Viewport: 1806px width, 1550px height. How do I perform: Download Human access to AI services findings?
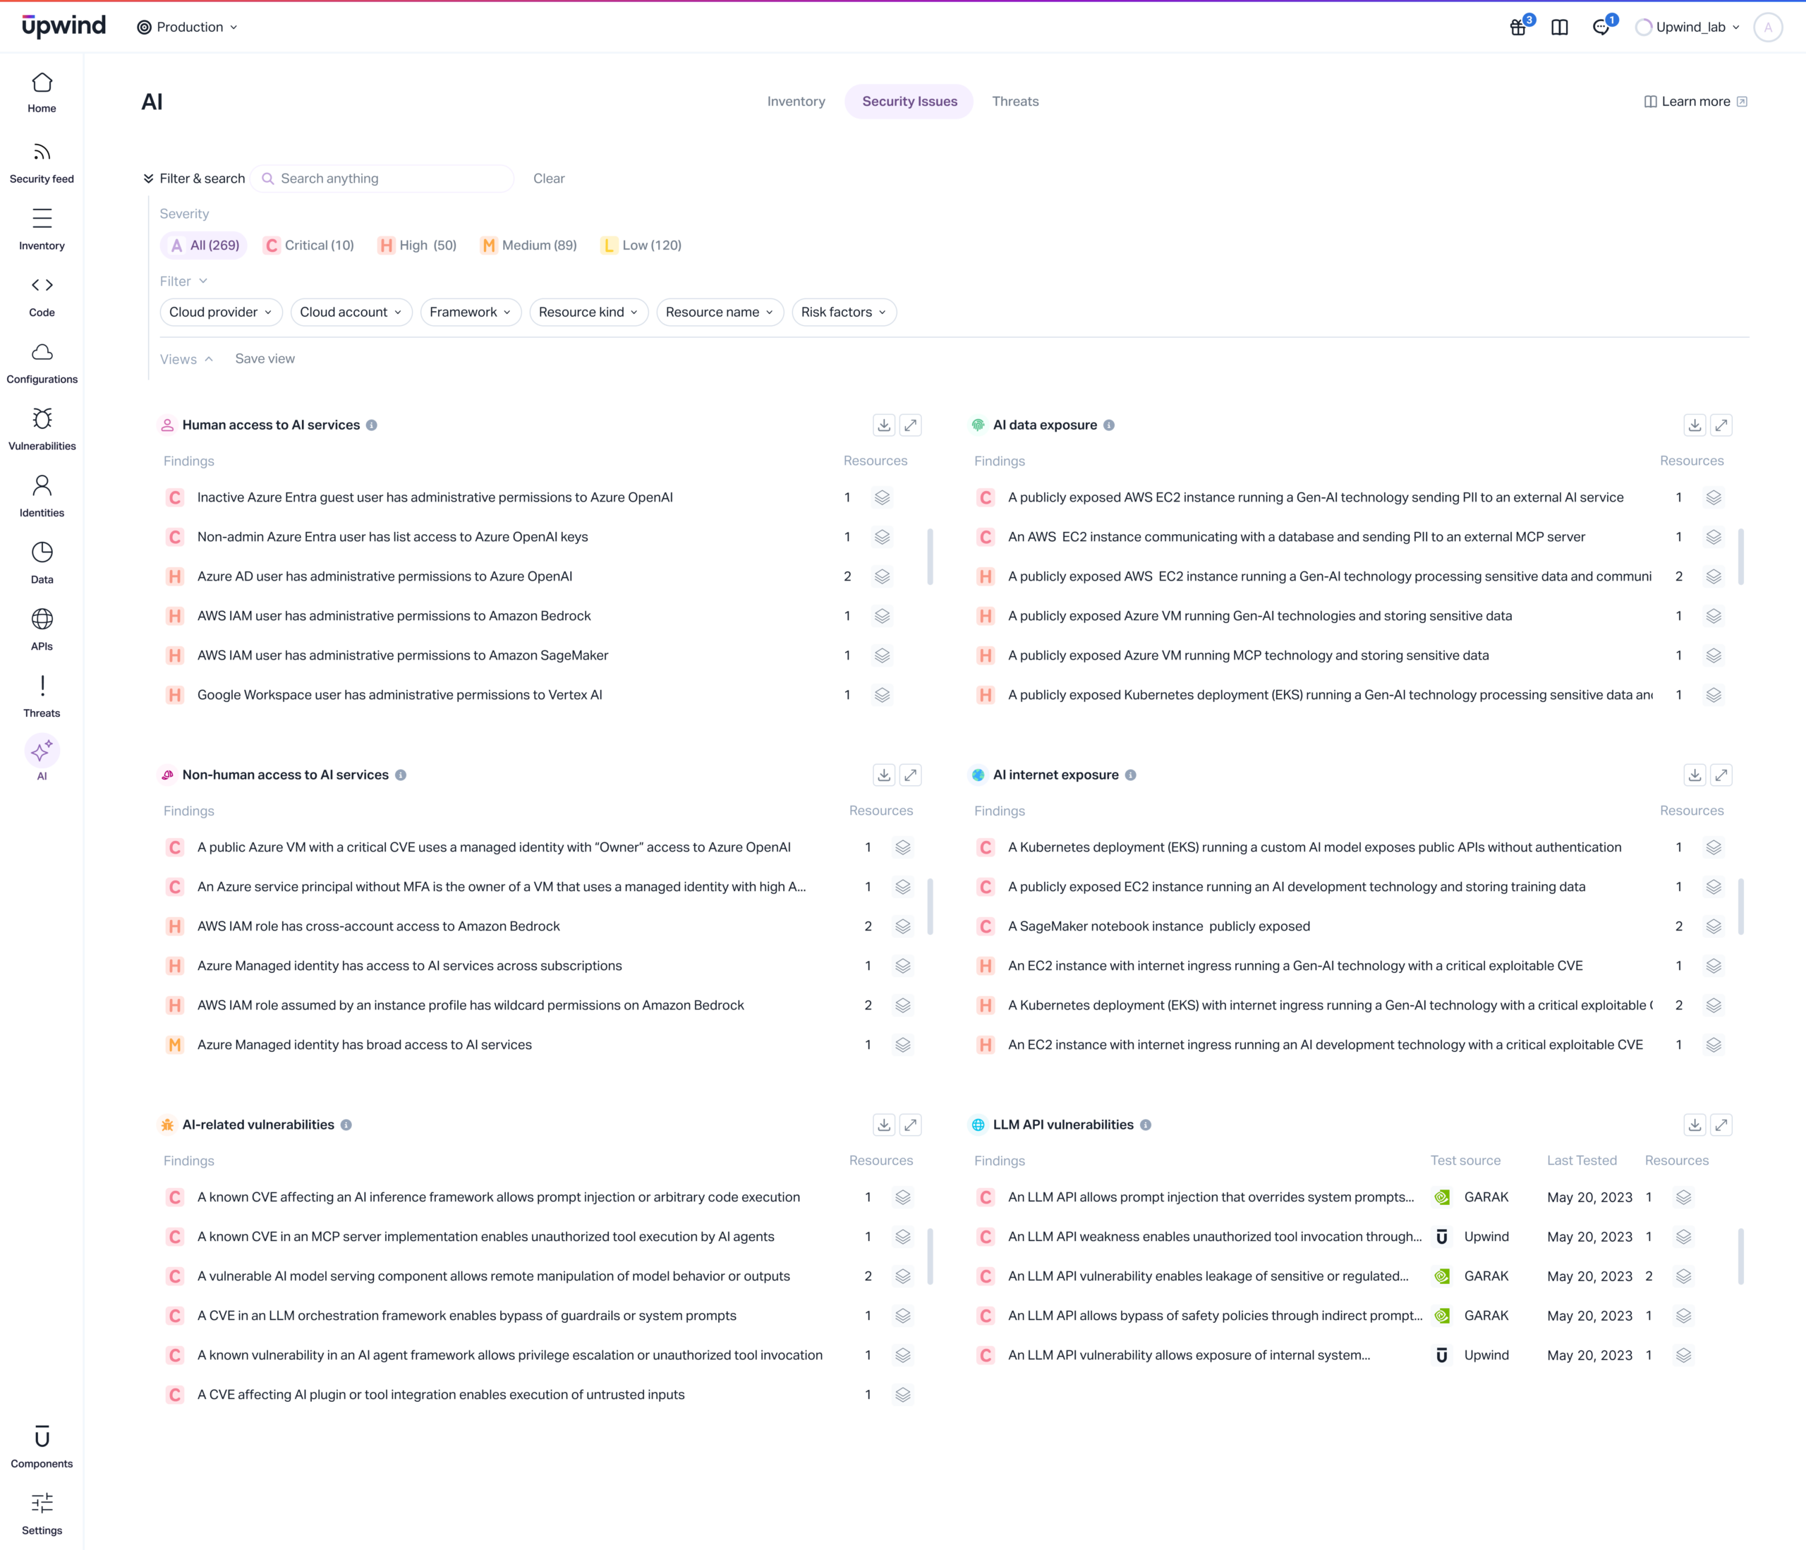[x=884, y=425]
